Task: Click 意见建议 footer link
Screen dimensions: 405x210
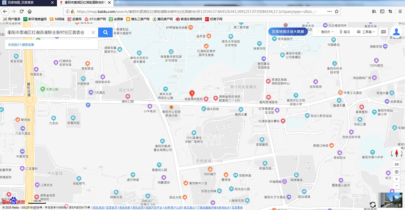Action: [x=189, y=207]
